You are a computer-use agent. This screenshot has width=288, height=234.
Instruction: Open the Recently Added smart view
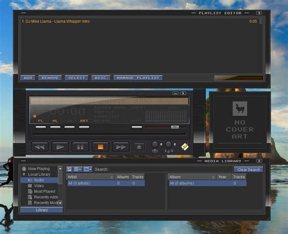pyautogui.click(x=46, y=197)
